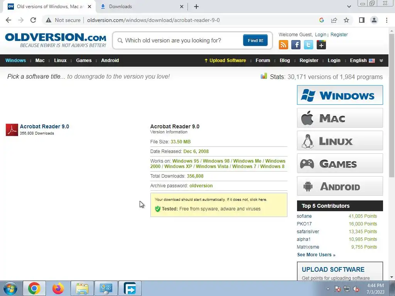
Task: Click the Not secure warning icon
Action: point(49,20)
